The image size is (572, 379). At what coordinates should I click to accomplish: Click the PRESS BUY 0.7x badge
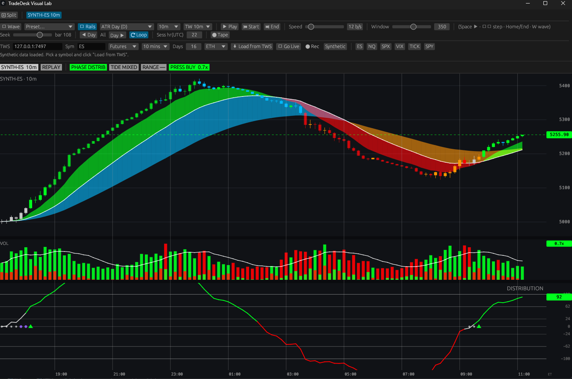[189, 67]
